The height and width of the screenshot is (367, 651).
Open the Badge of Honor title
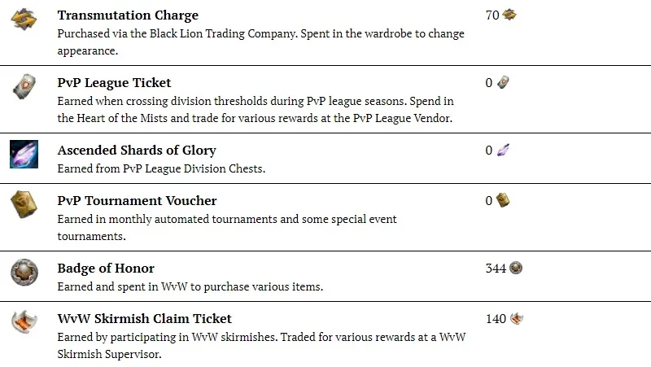tap(106, 269)
